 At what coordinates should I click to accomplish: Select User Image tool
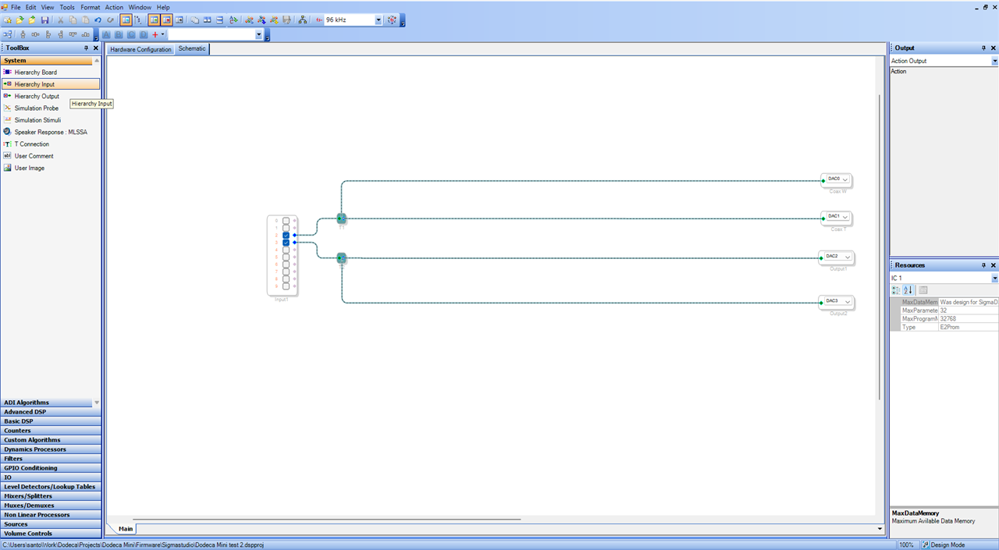(29, 168)
